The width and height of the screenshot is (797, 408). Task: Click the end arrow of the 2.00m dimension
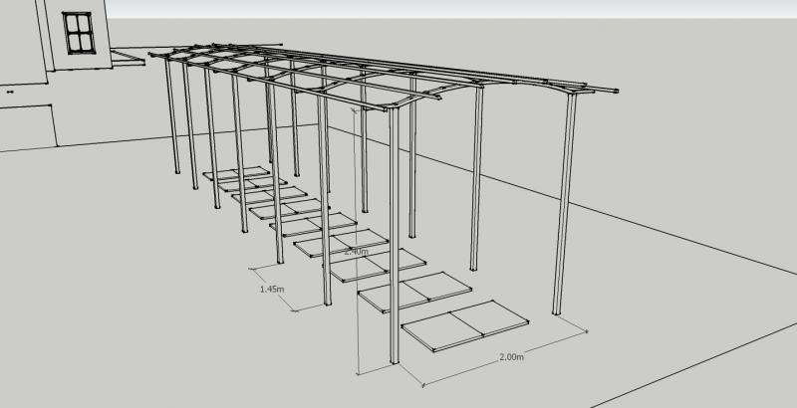click(x=588, y=330)
